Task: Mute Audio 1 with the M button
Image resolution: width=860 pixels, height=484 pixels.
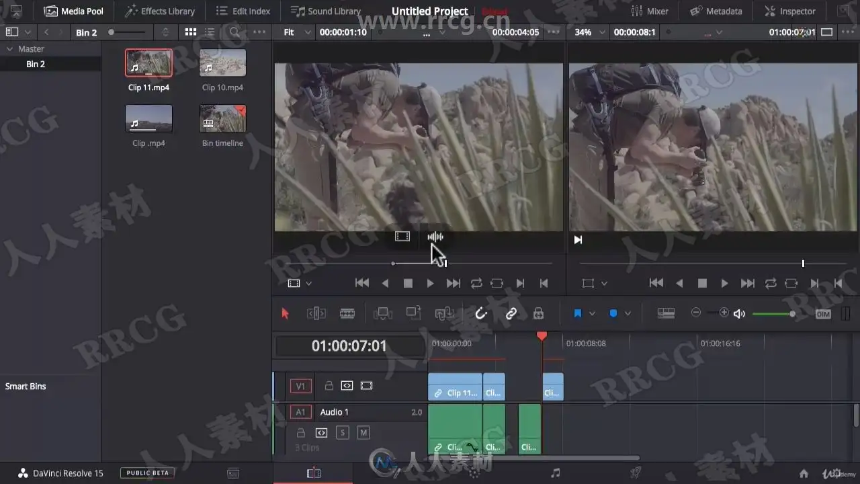Action: point(363,433)
